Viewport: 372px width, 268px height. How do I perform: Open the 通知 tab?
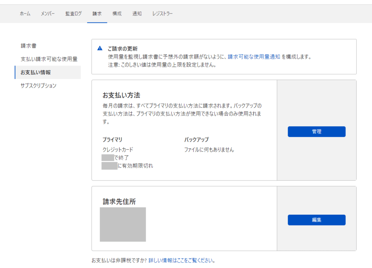coord(137,13)
